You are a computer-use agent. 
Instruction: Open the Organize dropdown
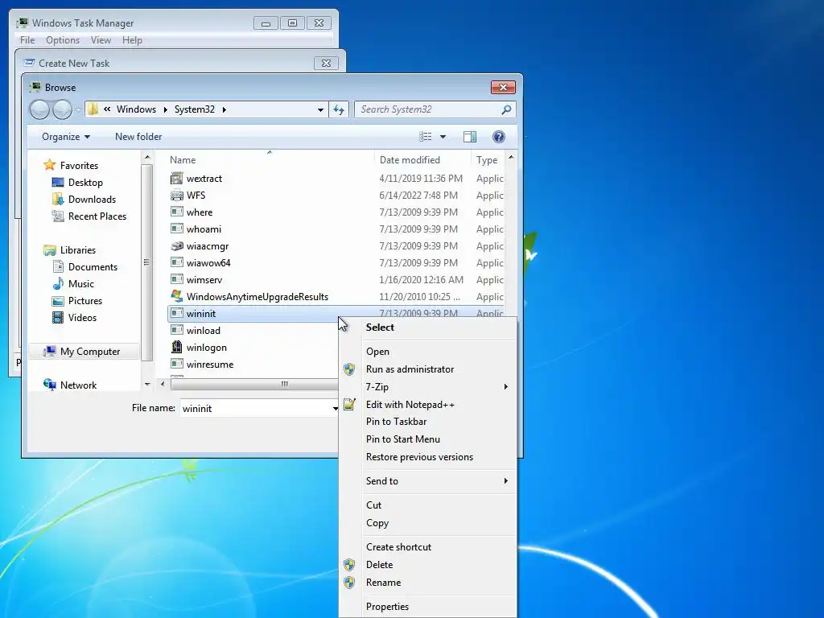[x=66, y=137]
